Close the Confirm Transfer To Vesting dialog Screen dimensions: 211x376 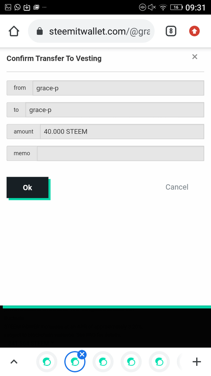pos(195,57)
